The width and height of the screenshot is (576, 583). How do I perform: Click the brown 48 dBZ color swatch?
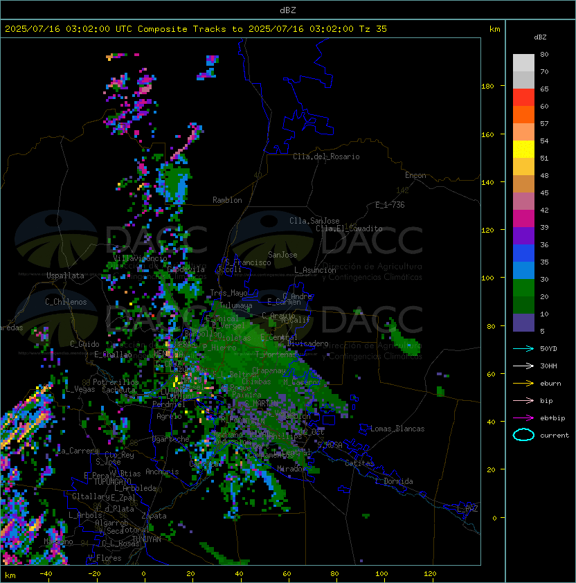coord(523,183)
